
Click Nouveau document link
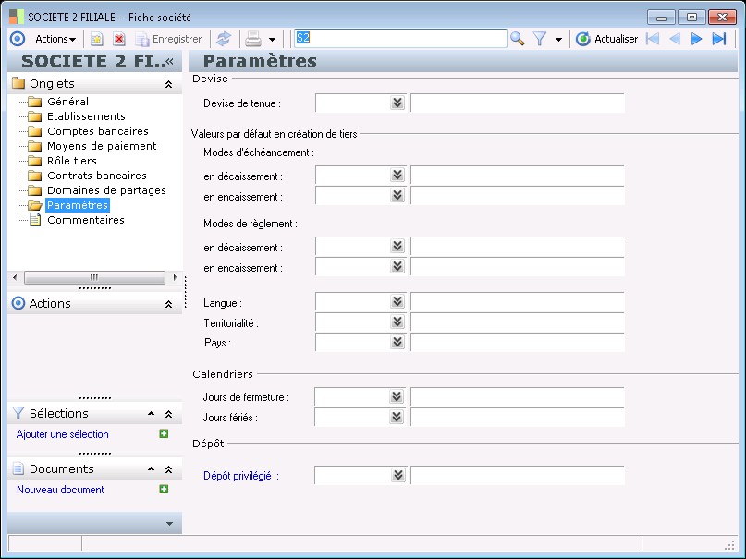pos(60,490)
